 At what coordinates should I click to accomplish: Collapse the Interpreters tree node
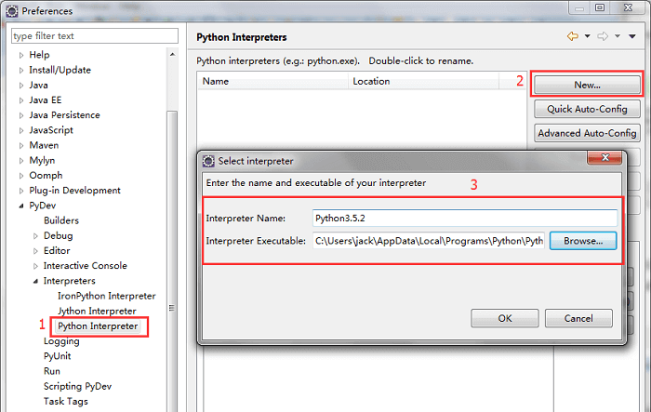tap(34, 281)
